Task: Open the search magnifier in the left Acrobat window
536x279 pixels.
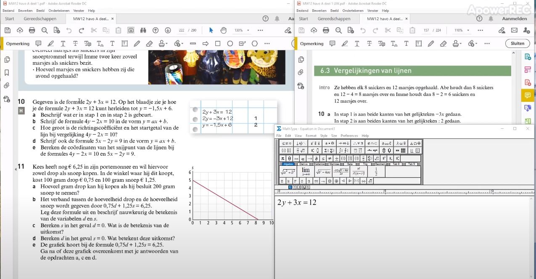Action: (x=45, y=30)
